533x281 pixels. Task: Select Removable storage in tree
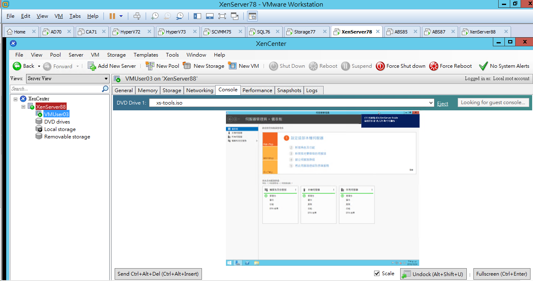67,136
